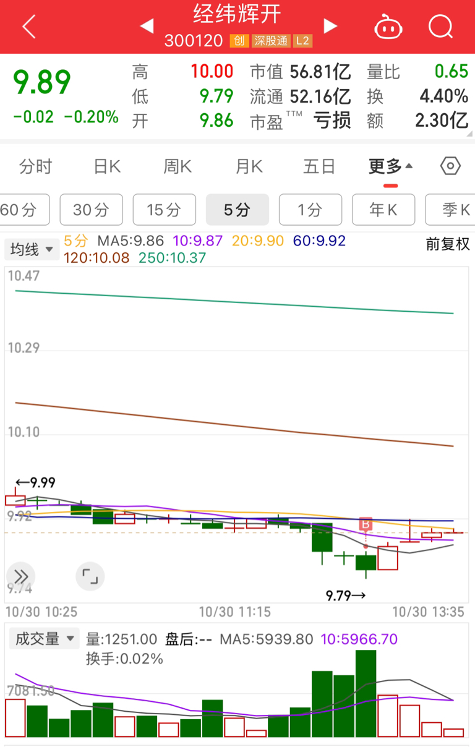Tap the 10/30 11:15 time label
This screenshot has width=475, height=747.
coord(235,612)
